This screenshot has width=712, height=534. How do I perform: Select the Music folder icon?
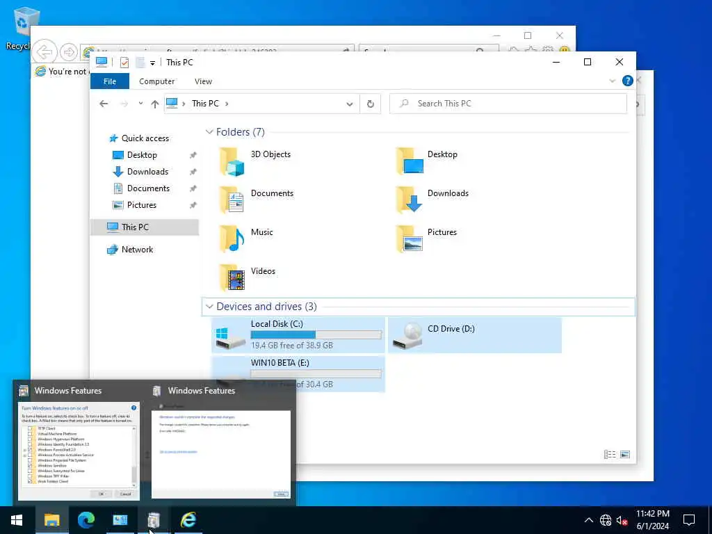point(232,239)
